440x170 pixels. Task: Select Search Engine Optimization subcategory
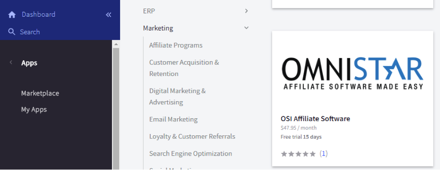tap(190, 153)
